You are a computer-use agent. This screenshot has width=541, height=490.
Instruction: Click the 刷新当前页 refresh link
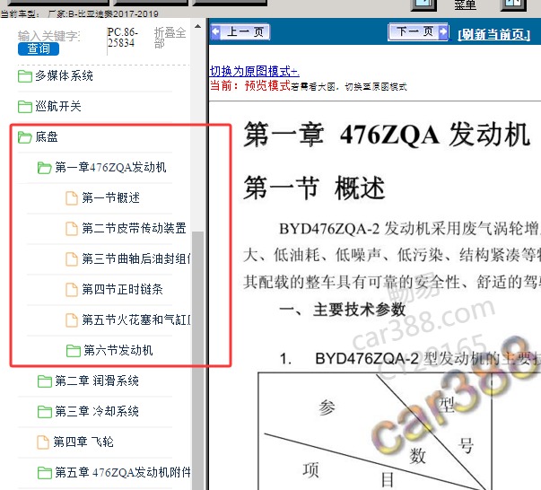click(x=493, y=34)
